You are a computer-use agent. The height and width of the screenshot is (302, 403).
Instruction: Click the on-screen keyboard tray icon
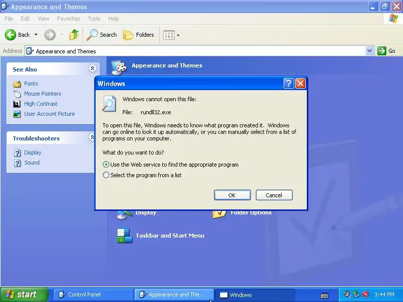(324, 295)
